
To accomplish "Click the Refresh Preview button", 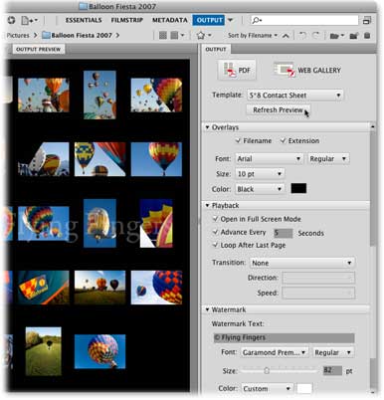I will pyautogui.click(x=278, y=109).
